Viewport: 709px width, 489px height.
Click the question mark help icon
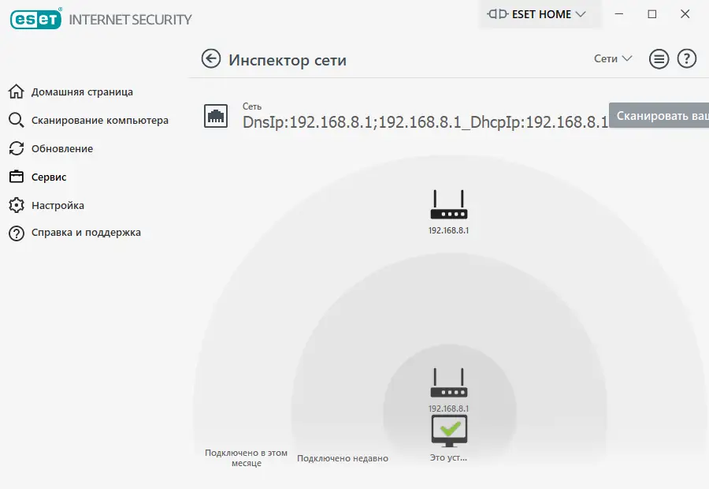coord(687,59)
